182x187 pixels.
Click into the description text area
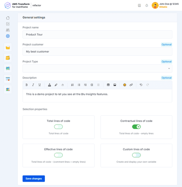97,96
